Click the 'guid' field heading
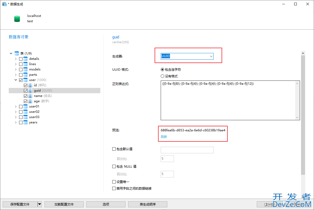The width and height of the screenshot is (314, 210). pyautogui.click(x=115, y=37)
